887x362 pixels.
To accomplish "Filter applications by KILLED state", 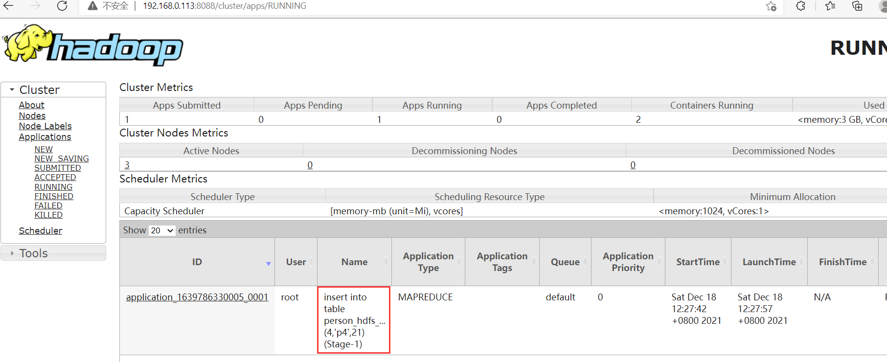I will [48, 215].
